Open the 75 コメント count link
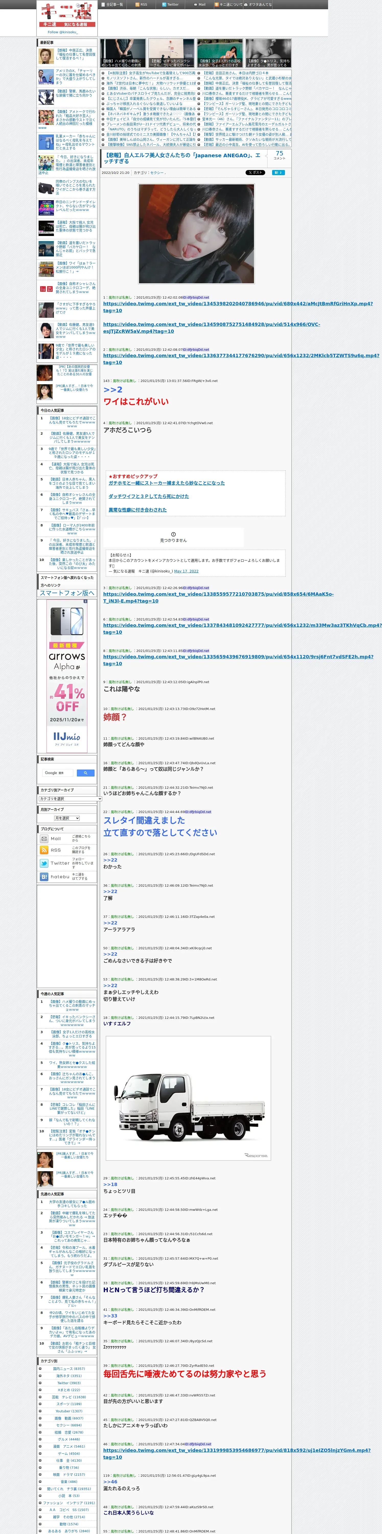The width and height of the screenshot is (382, 1534). click(279, 155)
